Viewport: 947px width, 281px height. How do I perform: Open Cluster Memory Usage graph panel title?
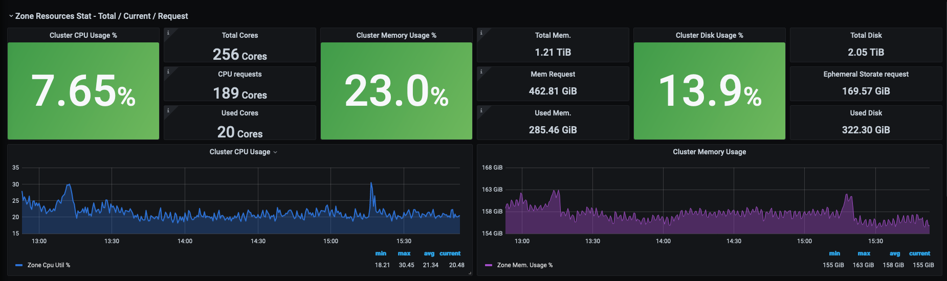[709, 152]
